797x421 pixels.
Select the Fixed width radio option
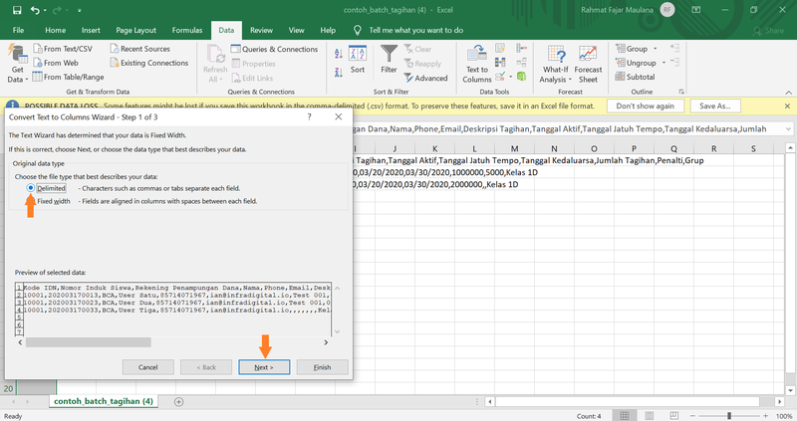[31, 201]
